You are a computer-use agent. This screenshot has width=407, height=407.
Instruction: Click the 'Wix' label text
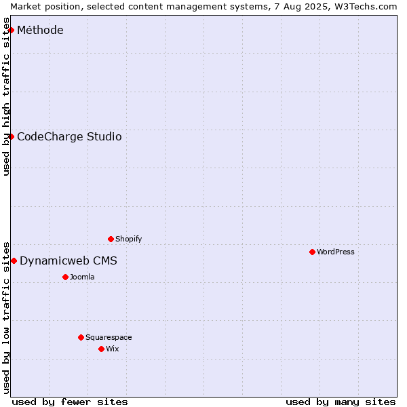113,349
